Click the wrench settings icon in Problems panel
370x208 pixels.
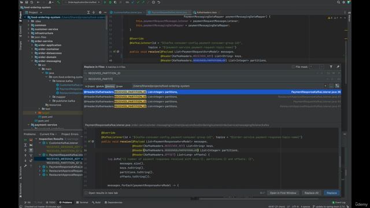[x=25, y=166]
